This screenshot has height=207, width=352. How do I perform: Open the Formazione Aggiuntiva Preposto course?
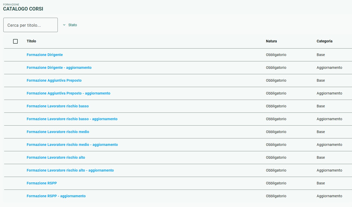(x=54, y=80)
